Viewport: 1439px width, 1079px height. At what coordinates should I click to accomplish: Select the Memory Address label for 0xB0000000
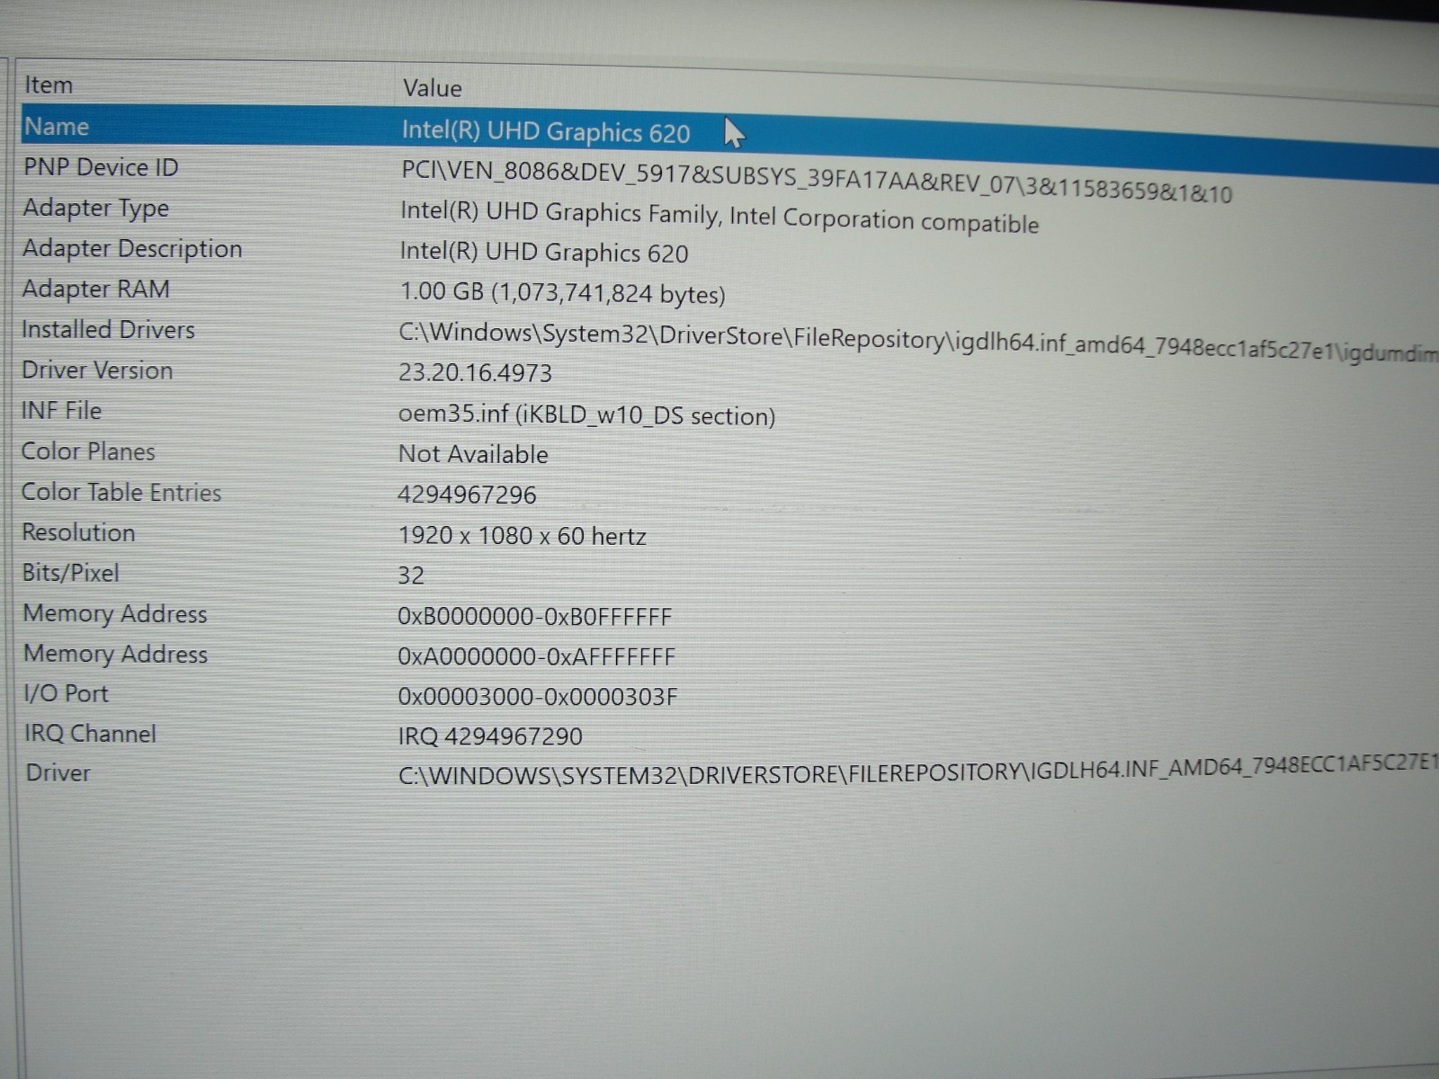click(x=115, y=613)
